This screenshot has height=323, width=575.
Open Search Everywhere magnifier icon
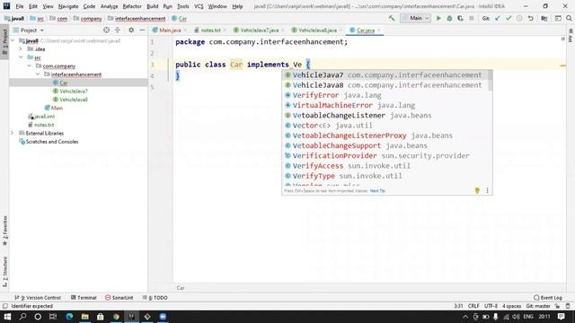tap(569, 18)
